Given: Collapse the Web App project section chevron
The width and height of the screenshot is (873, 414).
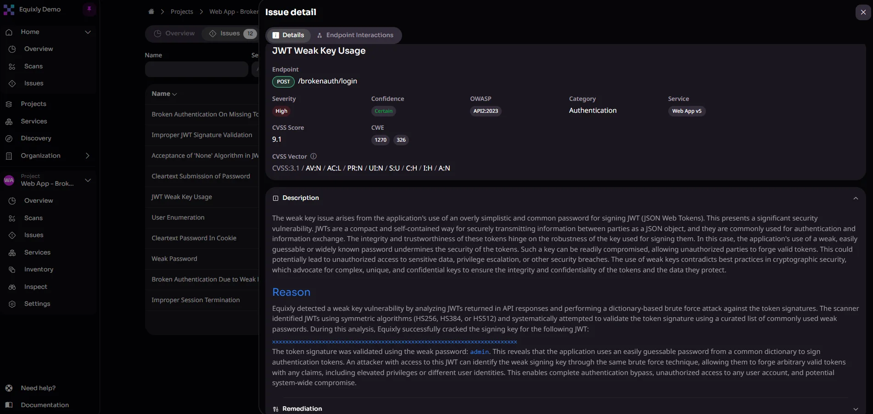Looking at the screenshot, I should (88, 180).
